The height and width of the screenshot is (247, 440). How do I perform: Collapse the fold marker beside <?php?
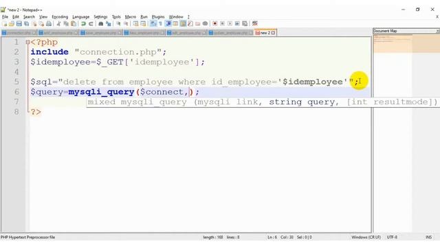(x=27, y=42)
